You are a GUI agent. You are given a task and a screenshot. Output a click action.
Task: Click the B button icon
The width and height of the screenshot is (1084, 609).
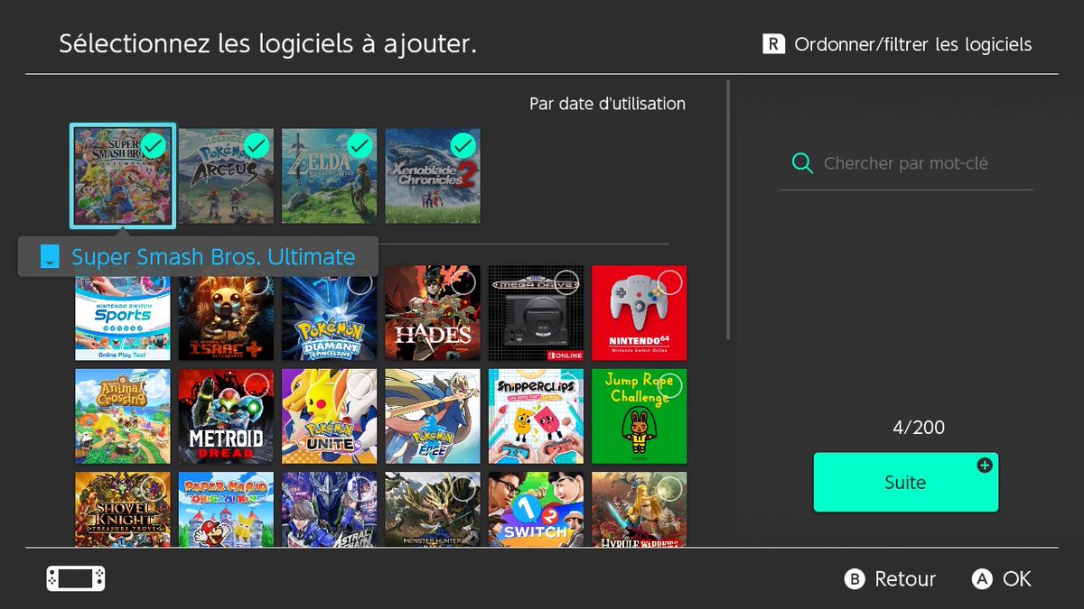[x=855, y=579]
